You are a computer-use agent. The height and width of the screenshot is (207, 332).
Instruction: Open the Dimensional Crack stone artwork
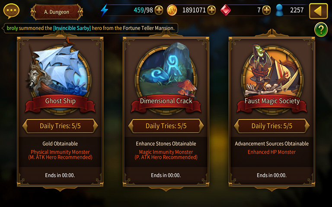point(166,70)
